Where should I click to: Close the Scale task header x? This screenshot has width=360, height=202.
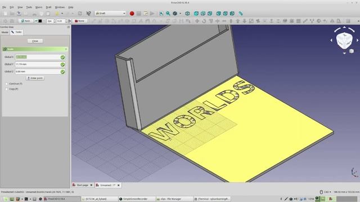click(x=66, y=49)
